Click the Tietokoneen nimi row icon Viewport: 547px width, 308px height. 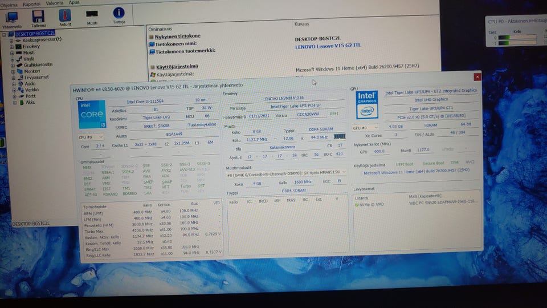[x=152, y=44]
